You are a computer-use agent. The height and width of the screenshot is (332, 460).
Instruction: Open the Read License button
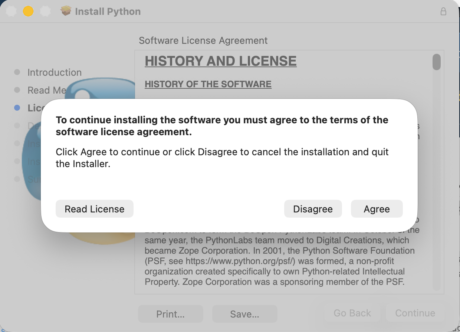(x=95, y=209)
